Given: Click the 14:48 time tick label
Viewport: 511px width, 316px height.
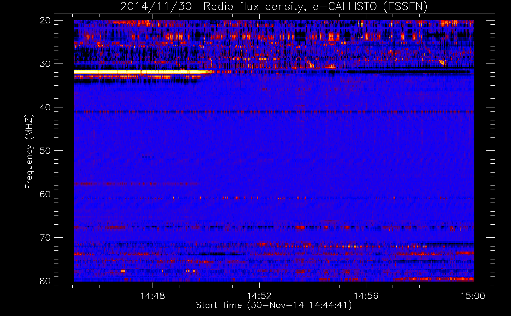Looking at the screenshot, I should [x=153, y=296].
